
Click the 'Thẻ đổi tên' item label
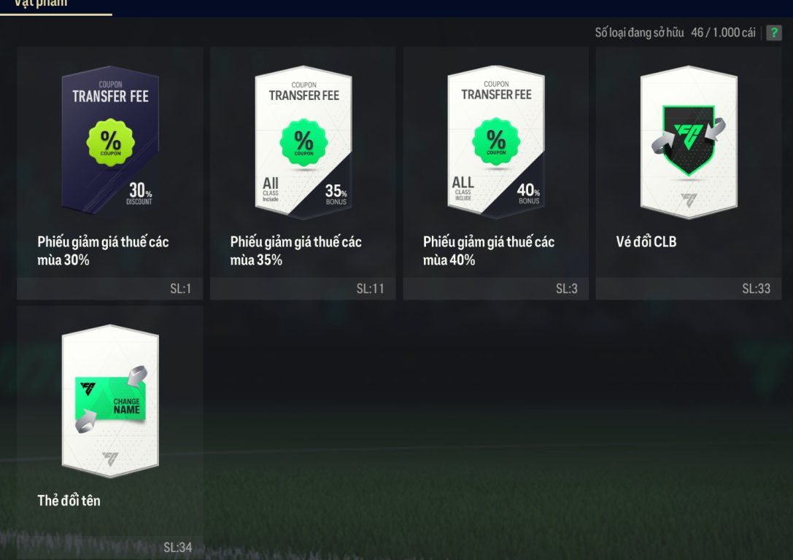tap(69, 500)
